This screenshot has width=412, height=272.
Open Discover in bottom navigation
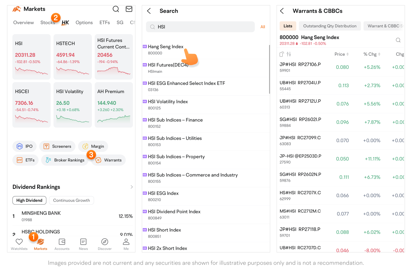(105, 244)
